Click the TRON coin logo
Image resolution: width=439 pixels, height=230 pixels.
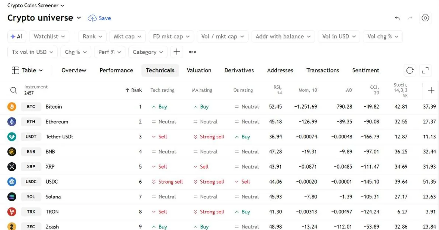12,212
